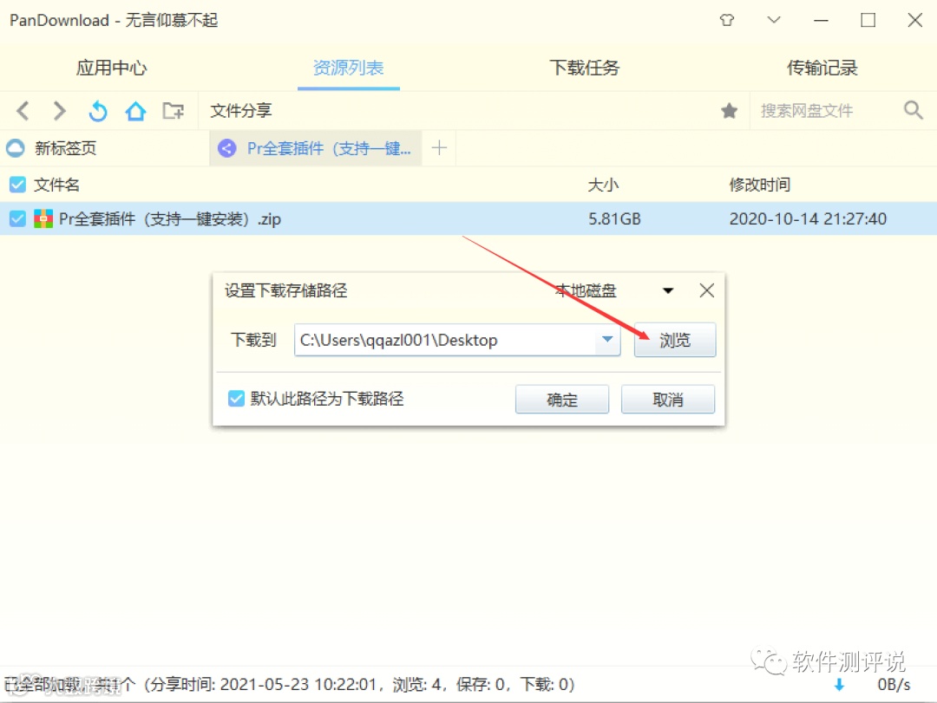Go to the home directory icon
The width and height of the screenshot is (937, 703).
pos(135,110)
